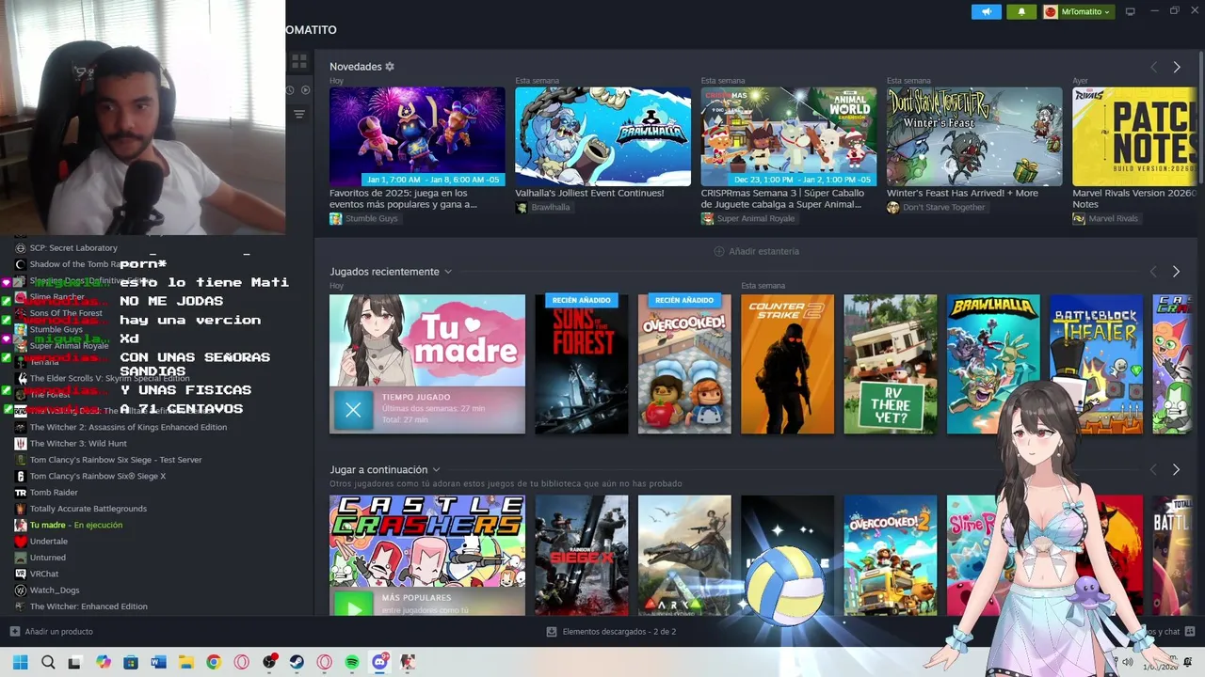
Task: Open Steam from the taskbar
Action: point(297,662)
